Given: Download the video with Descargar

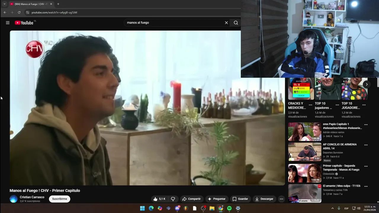Looking at the screenshot, I should click(264, 199).
